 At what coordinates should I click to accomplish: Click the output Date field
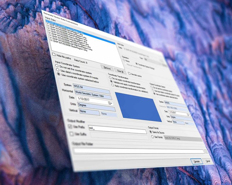[179, 113]
